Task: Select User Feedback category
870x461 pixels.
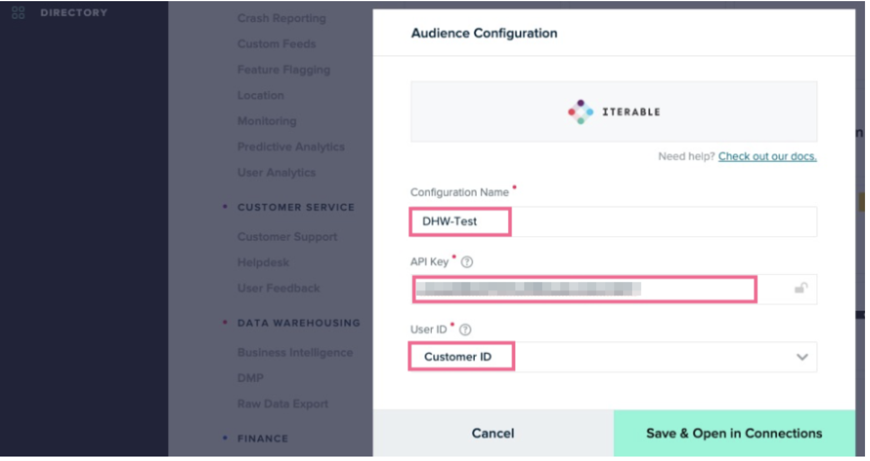Action: pos(279,288)
